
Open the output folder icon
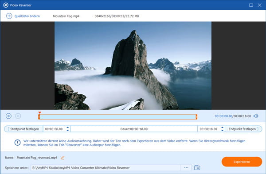pyautogui.click(x=197, y=168)
